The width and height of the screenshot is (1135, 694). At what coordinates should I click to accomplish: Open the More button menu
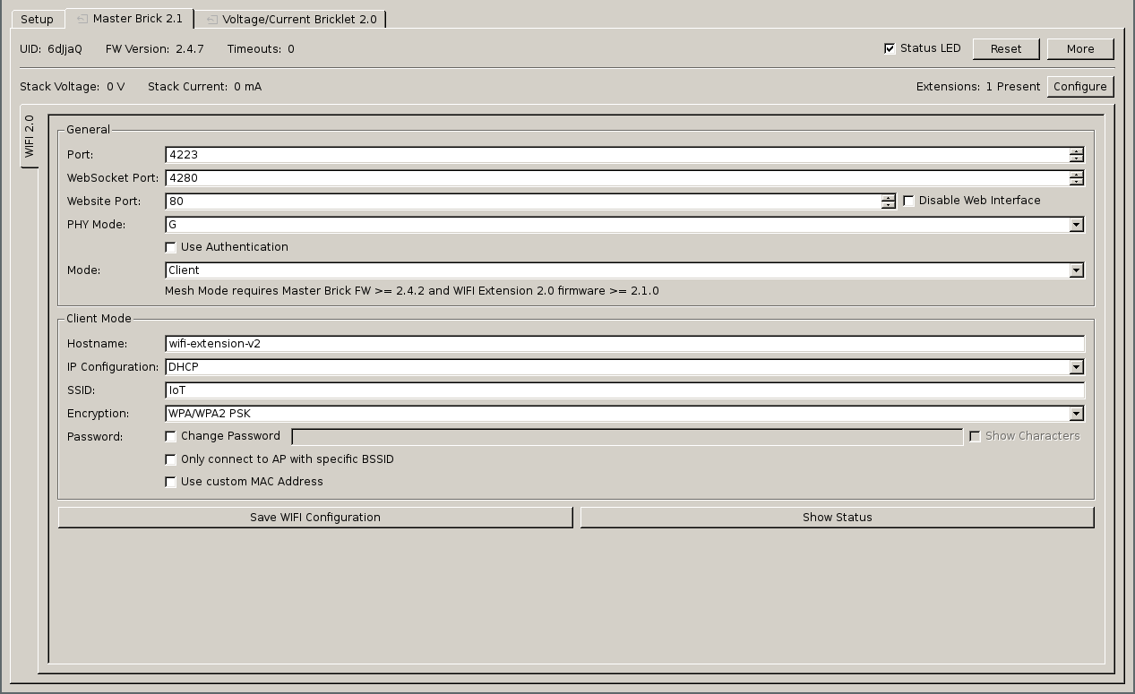click(x=1080, y=48)
